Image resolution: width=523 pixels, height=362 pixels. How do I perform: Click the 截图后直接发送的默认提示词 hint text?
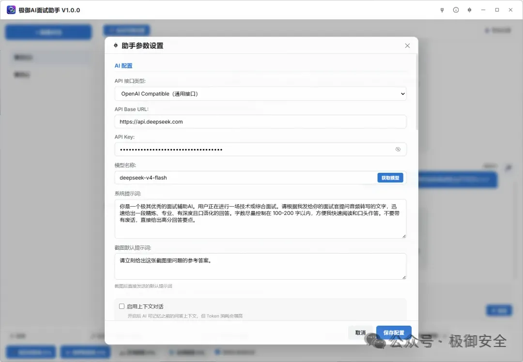(x=143, y=286)
